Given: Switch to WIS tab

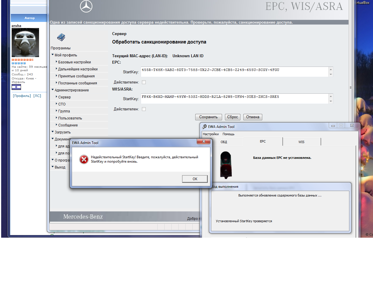Looking at the screenshot, I should [x=302, y=142].
